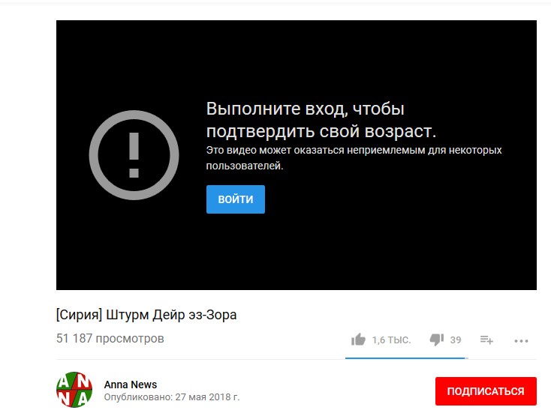Click the like count "1,6 тыс."
Viewport: 551px width, 416px height.
391,340
